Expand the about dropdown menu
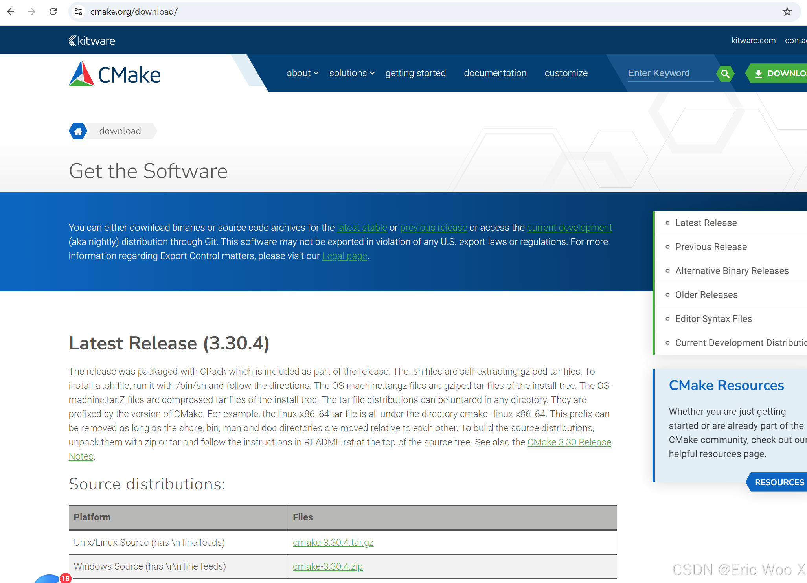This screenshot has height=583, width=807. click(x=300, y=73)
